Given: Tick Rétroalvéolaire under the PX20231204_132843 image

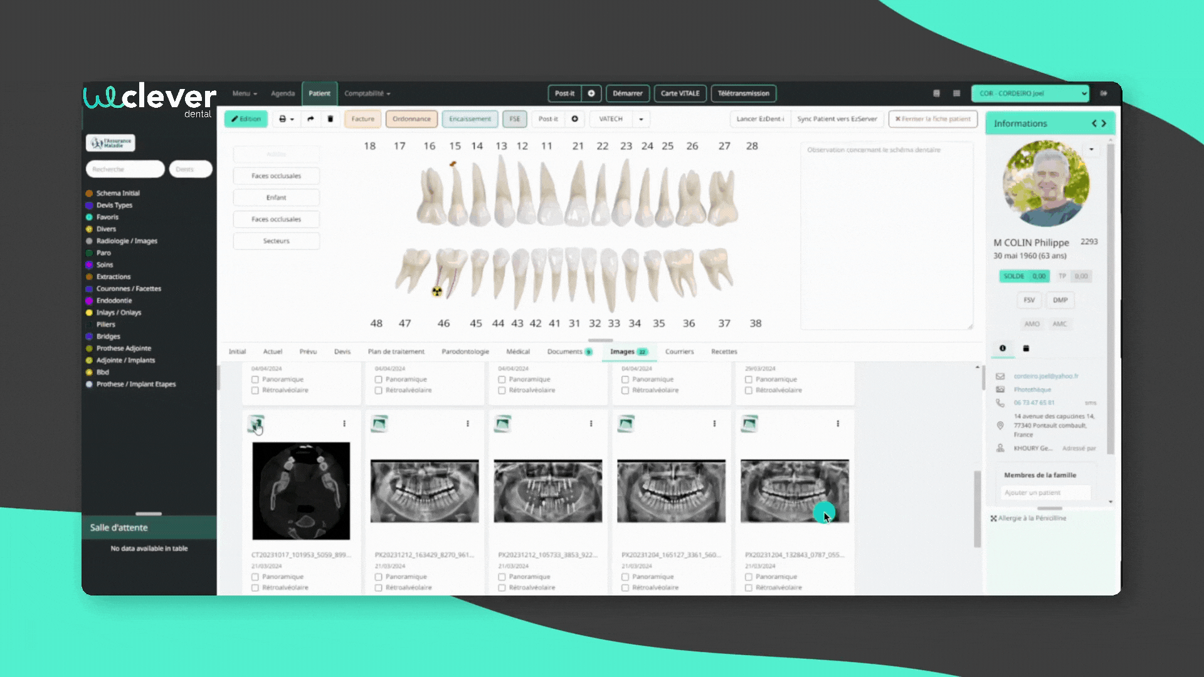Looking at the screenshot, I should point(749,588).
